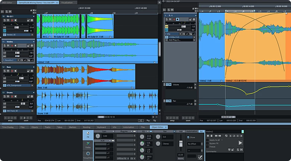Click the play button in Object Editor

tap(240, 143)
